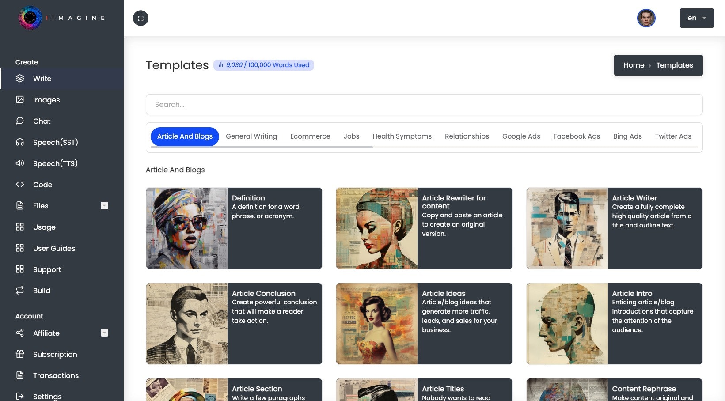
Task: Click the category tabs horizontal scrollbar
Action: [x=262, y=147]
